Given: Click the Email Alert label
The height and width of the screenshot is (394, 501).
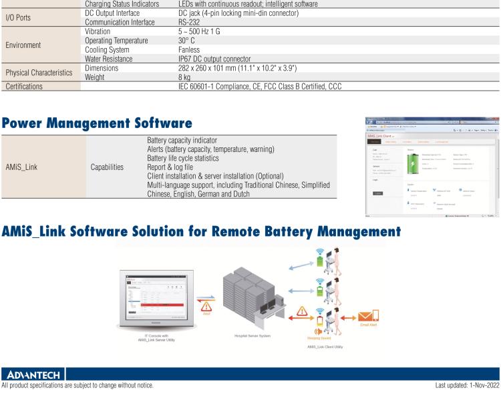Looking at the screenshot, I should click(x=369, y=325).
